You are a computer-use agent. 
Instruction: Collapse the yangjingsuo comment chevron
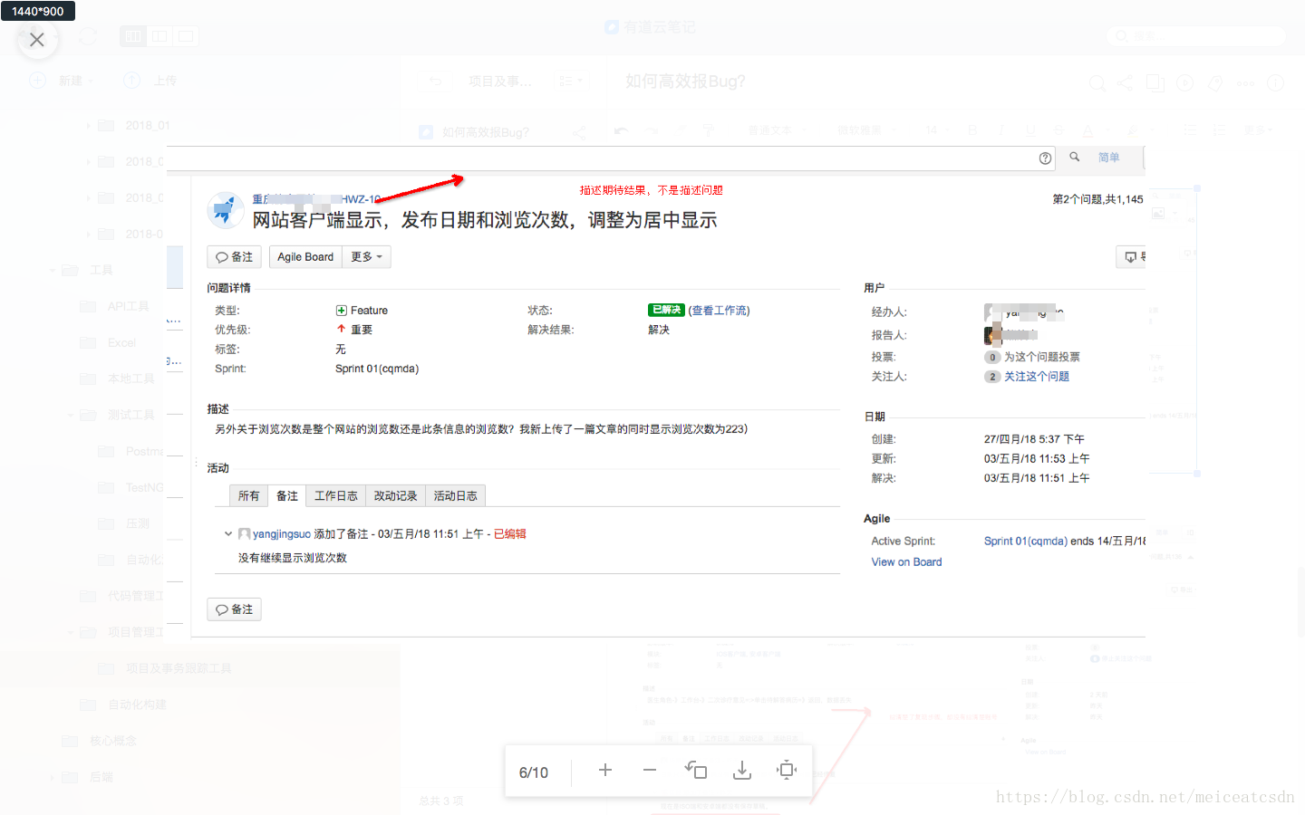228,534
